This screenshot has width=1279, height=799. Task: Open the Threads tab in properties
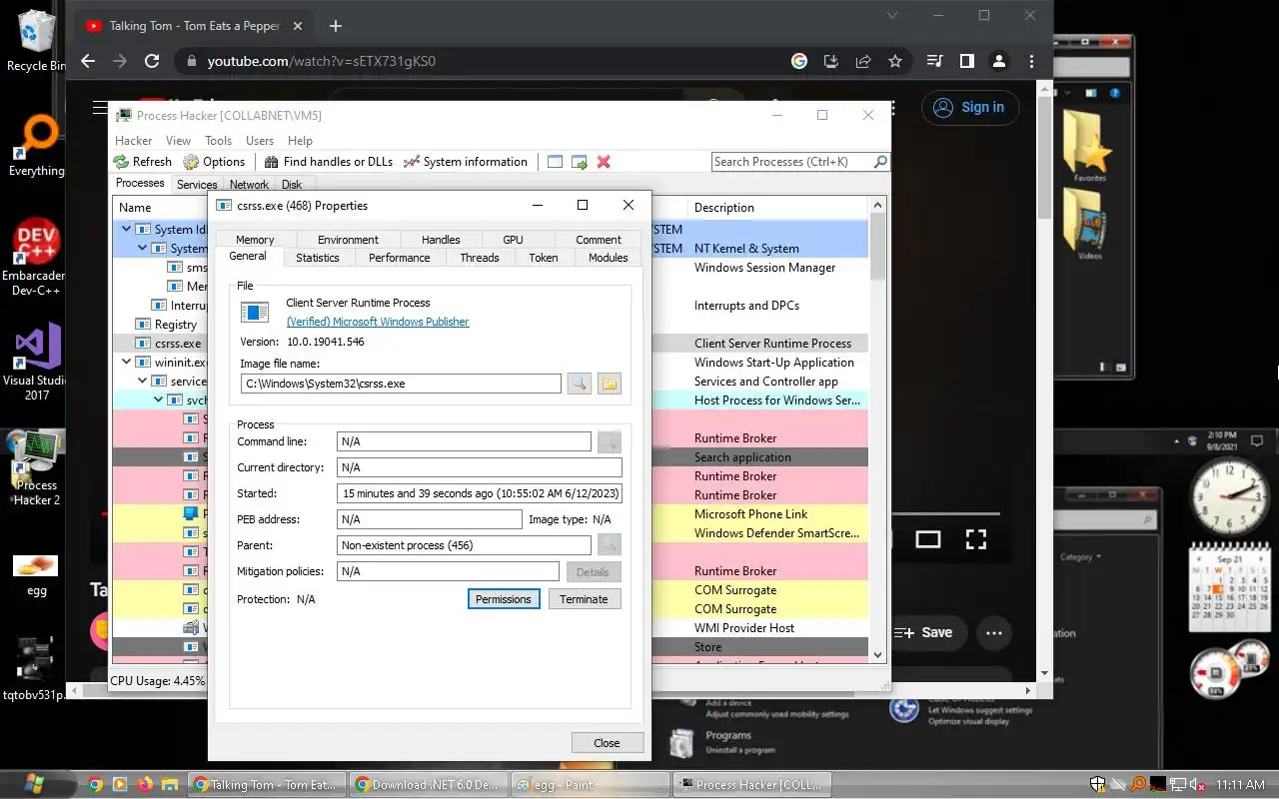(x=480, y=258)
